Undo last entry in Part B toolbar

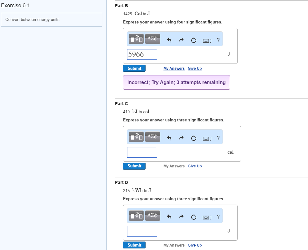point(169,40)
